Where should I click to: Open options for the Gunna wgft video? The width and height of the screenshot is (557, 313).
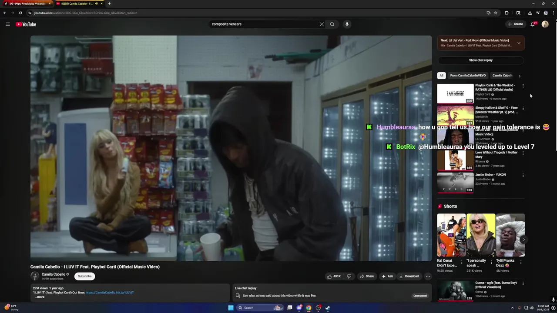click(523, 283)
